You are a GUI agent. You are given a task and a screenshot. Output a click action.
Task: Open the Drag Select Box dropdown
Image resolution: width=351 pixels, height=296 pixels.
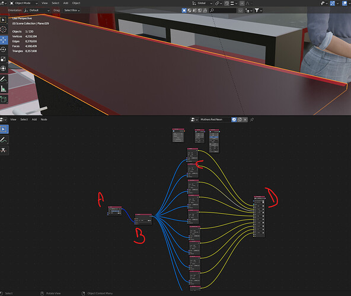(72, 10)
